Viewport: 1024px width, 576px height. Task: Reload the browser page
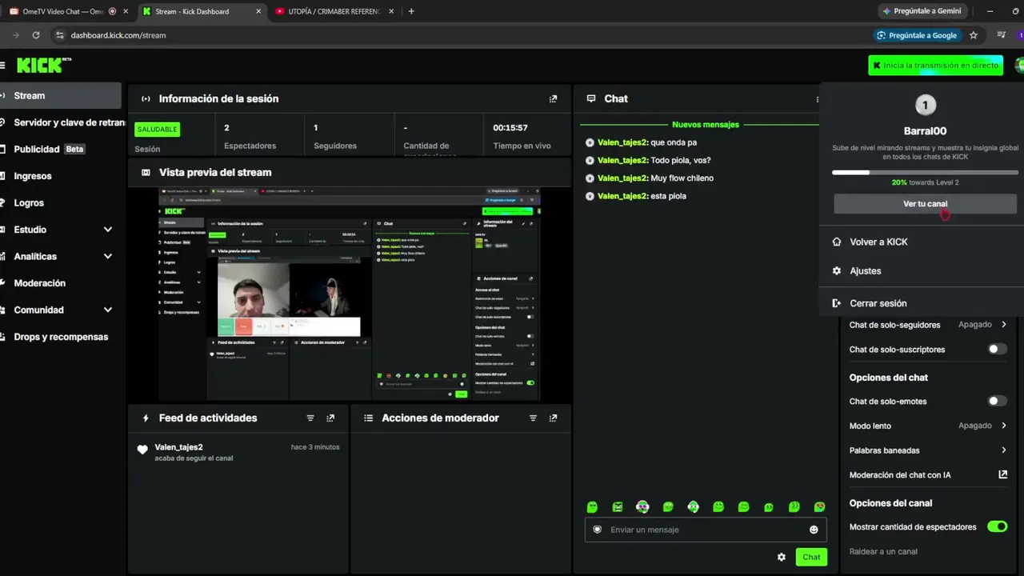click(36, 35)
